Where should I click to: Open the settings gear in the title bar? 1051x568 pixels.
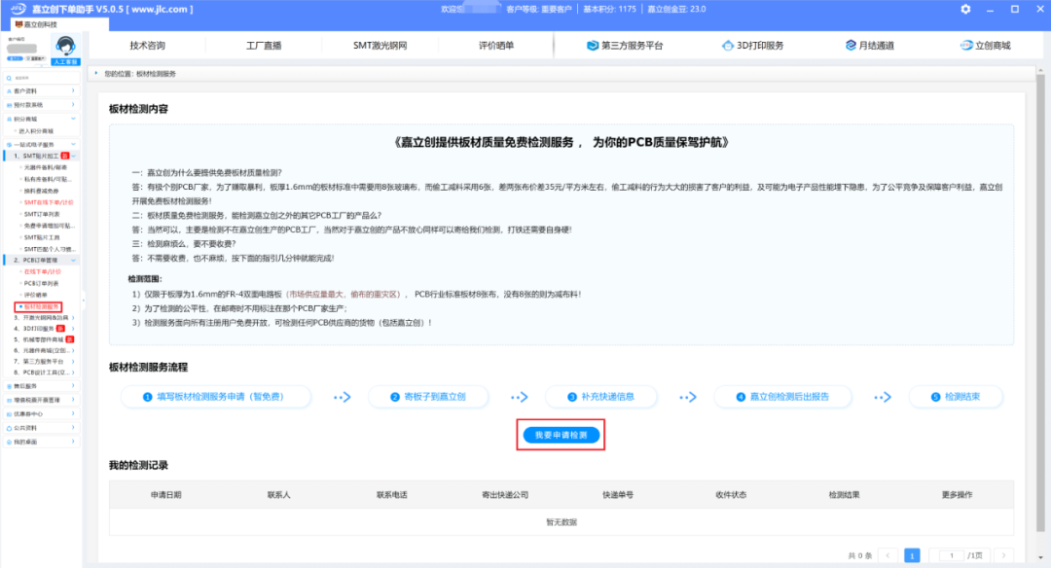(965, 10)
